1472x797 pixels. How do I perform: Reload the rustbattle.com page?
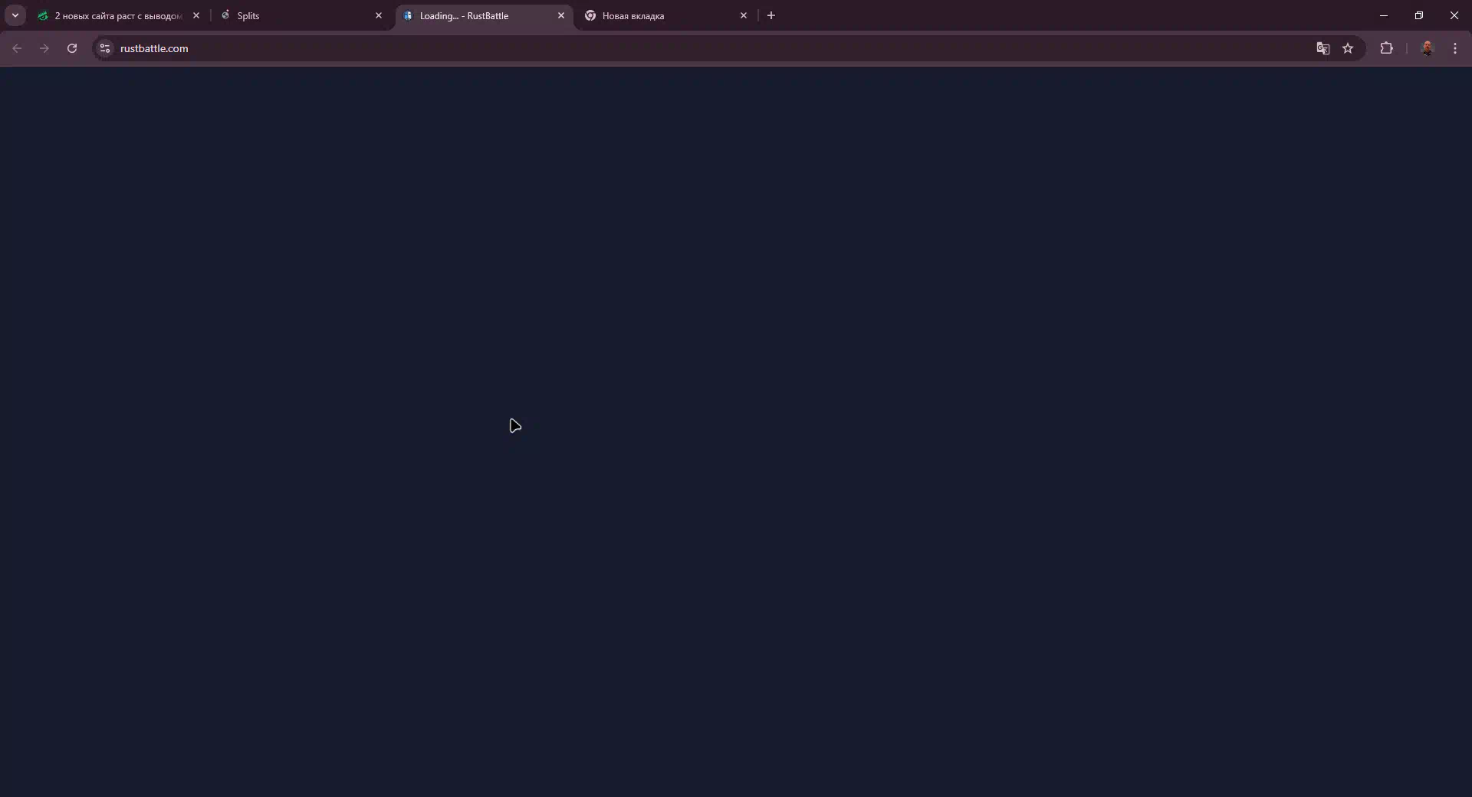point(72,48)
